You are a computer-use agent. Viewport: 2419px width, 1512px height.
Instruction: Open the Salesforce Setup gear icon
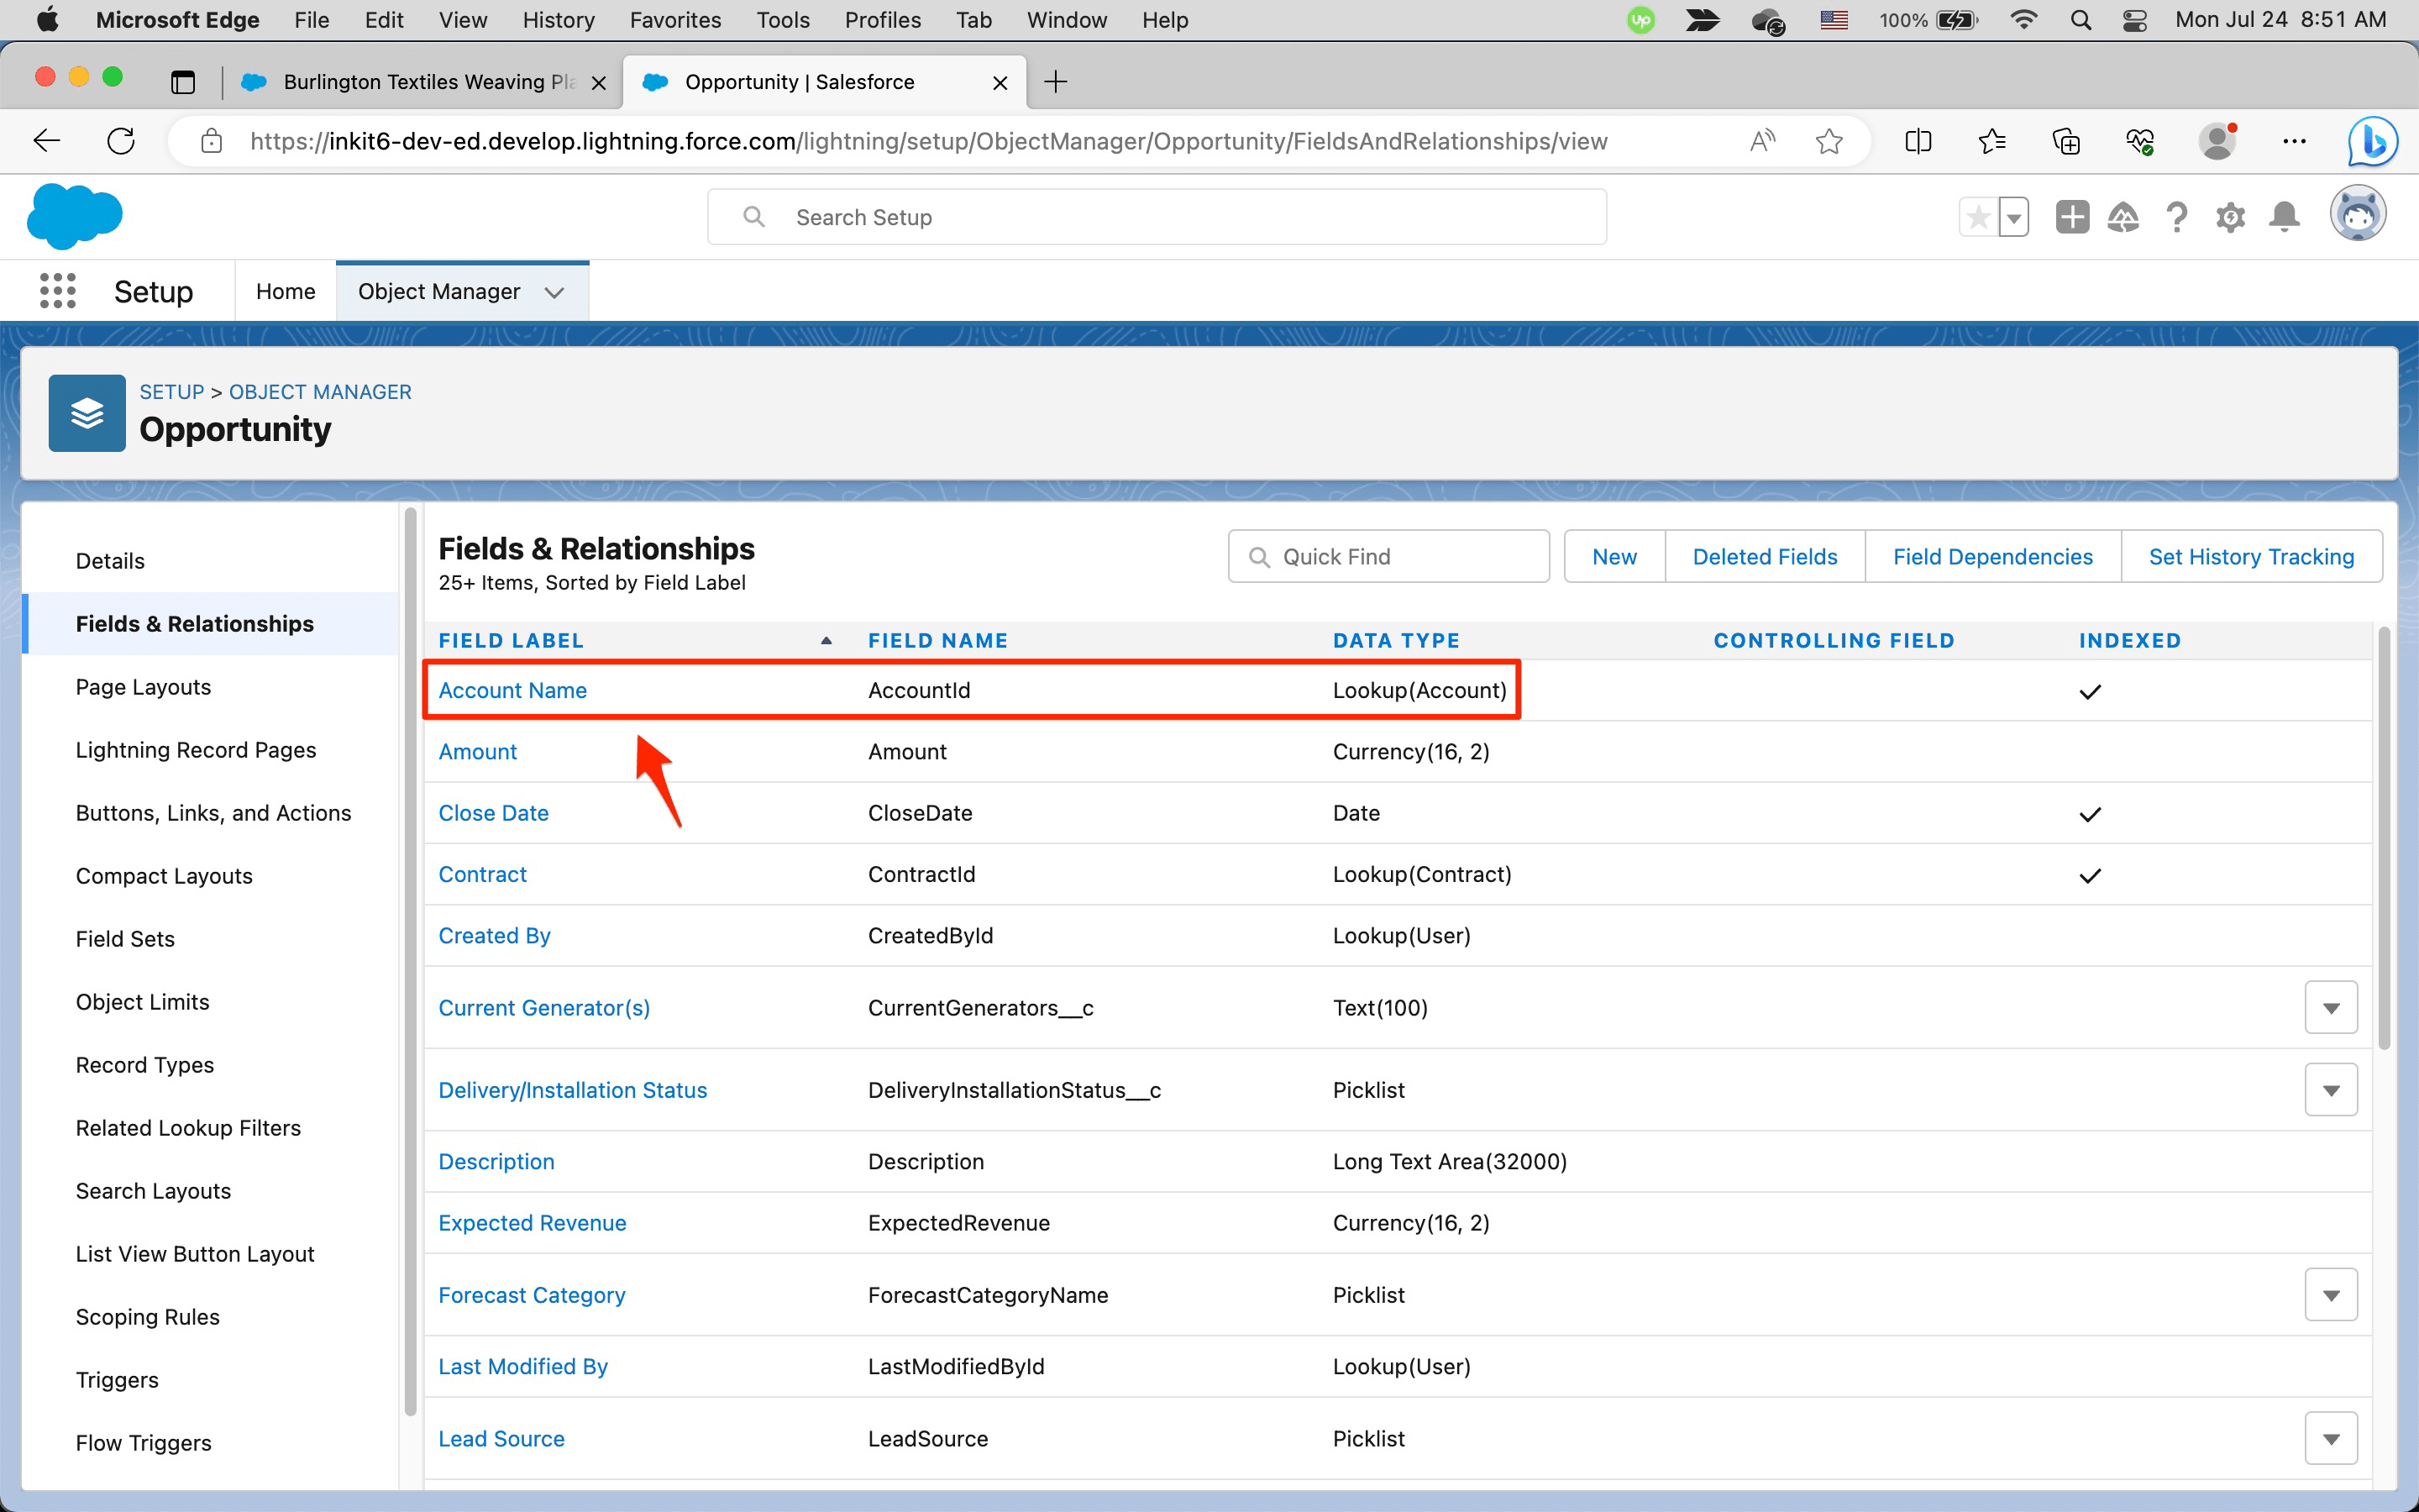(x=2232, y=216)
